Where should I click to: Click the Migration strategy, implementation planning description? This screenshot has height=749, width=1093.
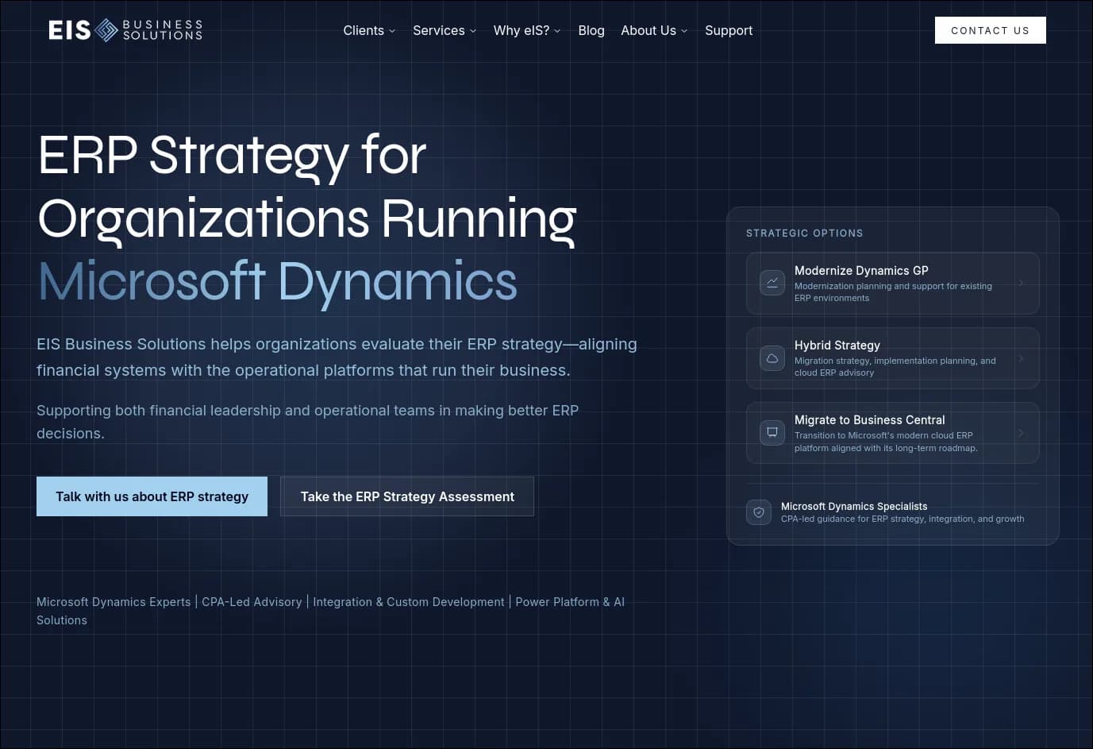(x=895, y=367)
